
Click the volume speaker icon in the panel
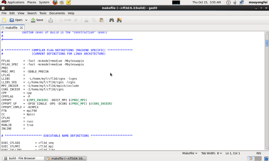tap(235, 3)
